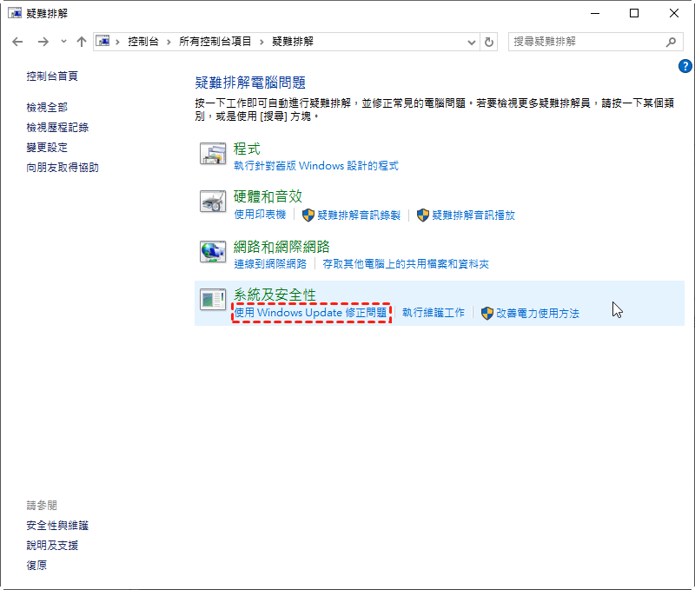The height and width of the screenshot is (590, 695).
Task: Click the 改善電力使用方法 link
Action: (537, 313)
